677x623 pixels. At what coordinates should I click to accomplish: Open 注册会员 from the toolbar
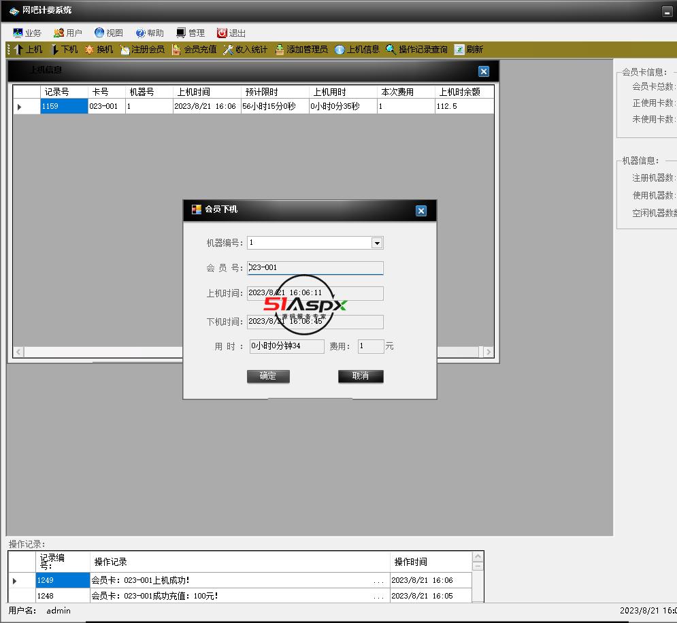pos(142,50)
